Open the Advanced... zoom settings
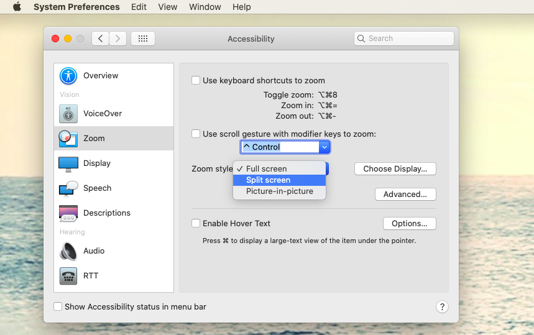Viewport: 534px width, 335px height. click(405, 195)
